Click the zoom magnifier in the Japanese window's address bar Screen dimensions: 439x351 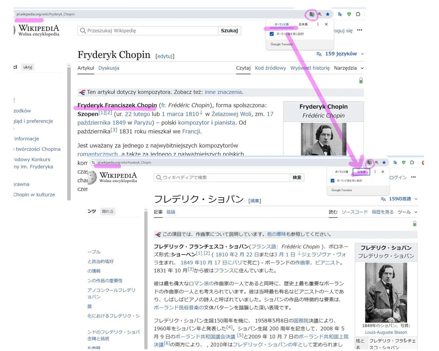click(376, 162)
